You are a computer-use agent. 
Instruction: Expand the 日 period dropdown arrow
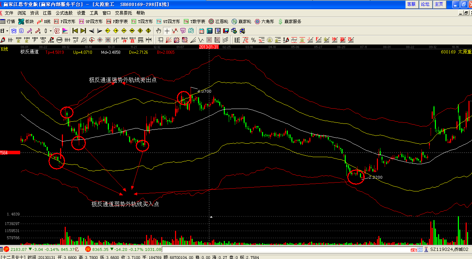(7, 31)
